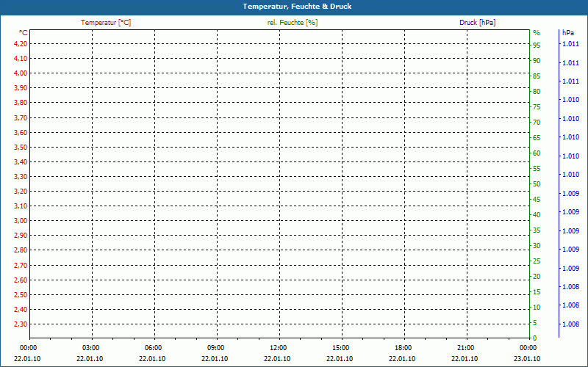Click the 70 humidity axis value
Screen dimensions: 588x367
click(537, 123)
